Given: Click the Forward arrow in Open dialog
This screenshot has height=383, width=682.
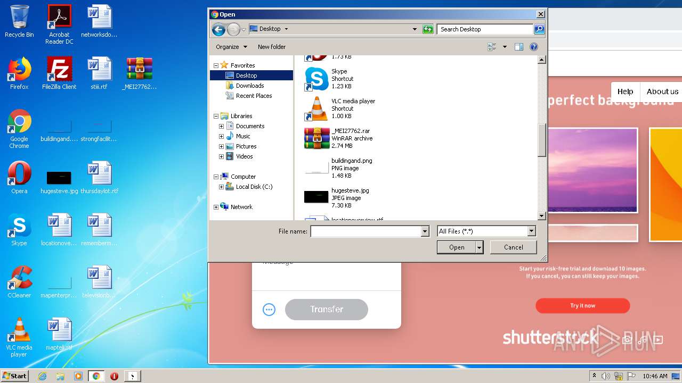Looking at the screenshot, I should 233,29.
